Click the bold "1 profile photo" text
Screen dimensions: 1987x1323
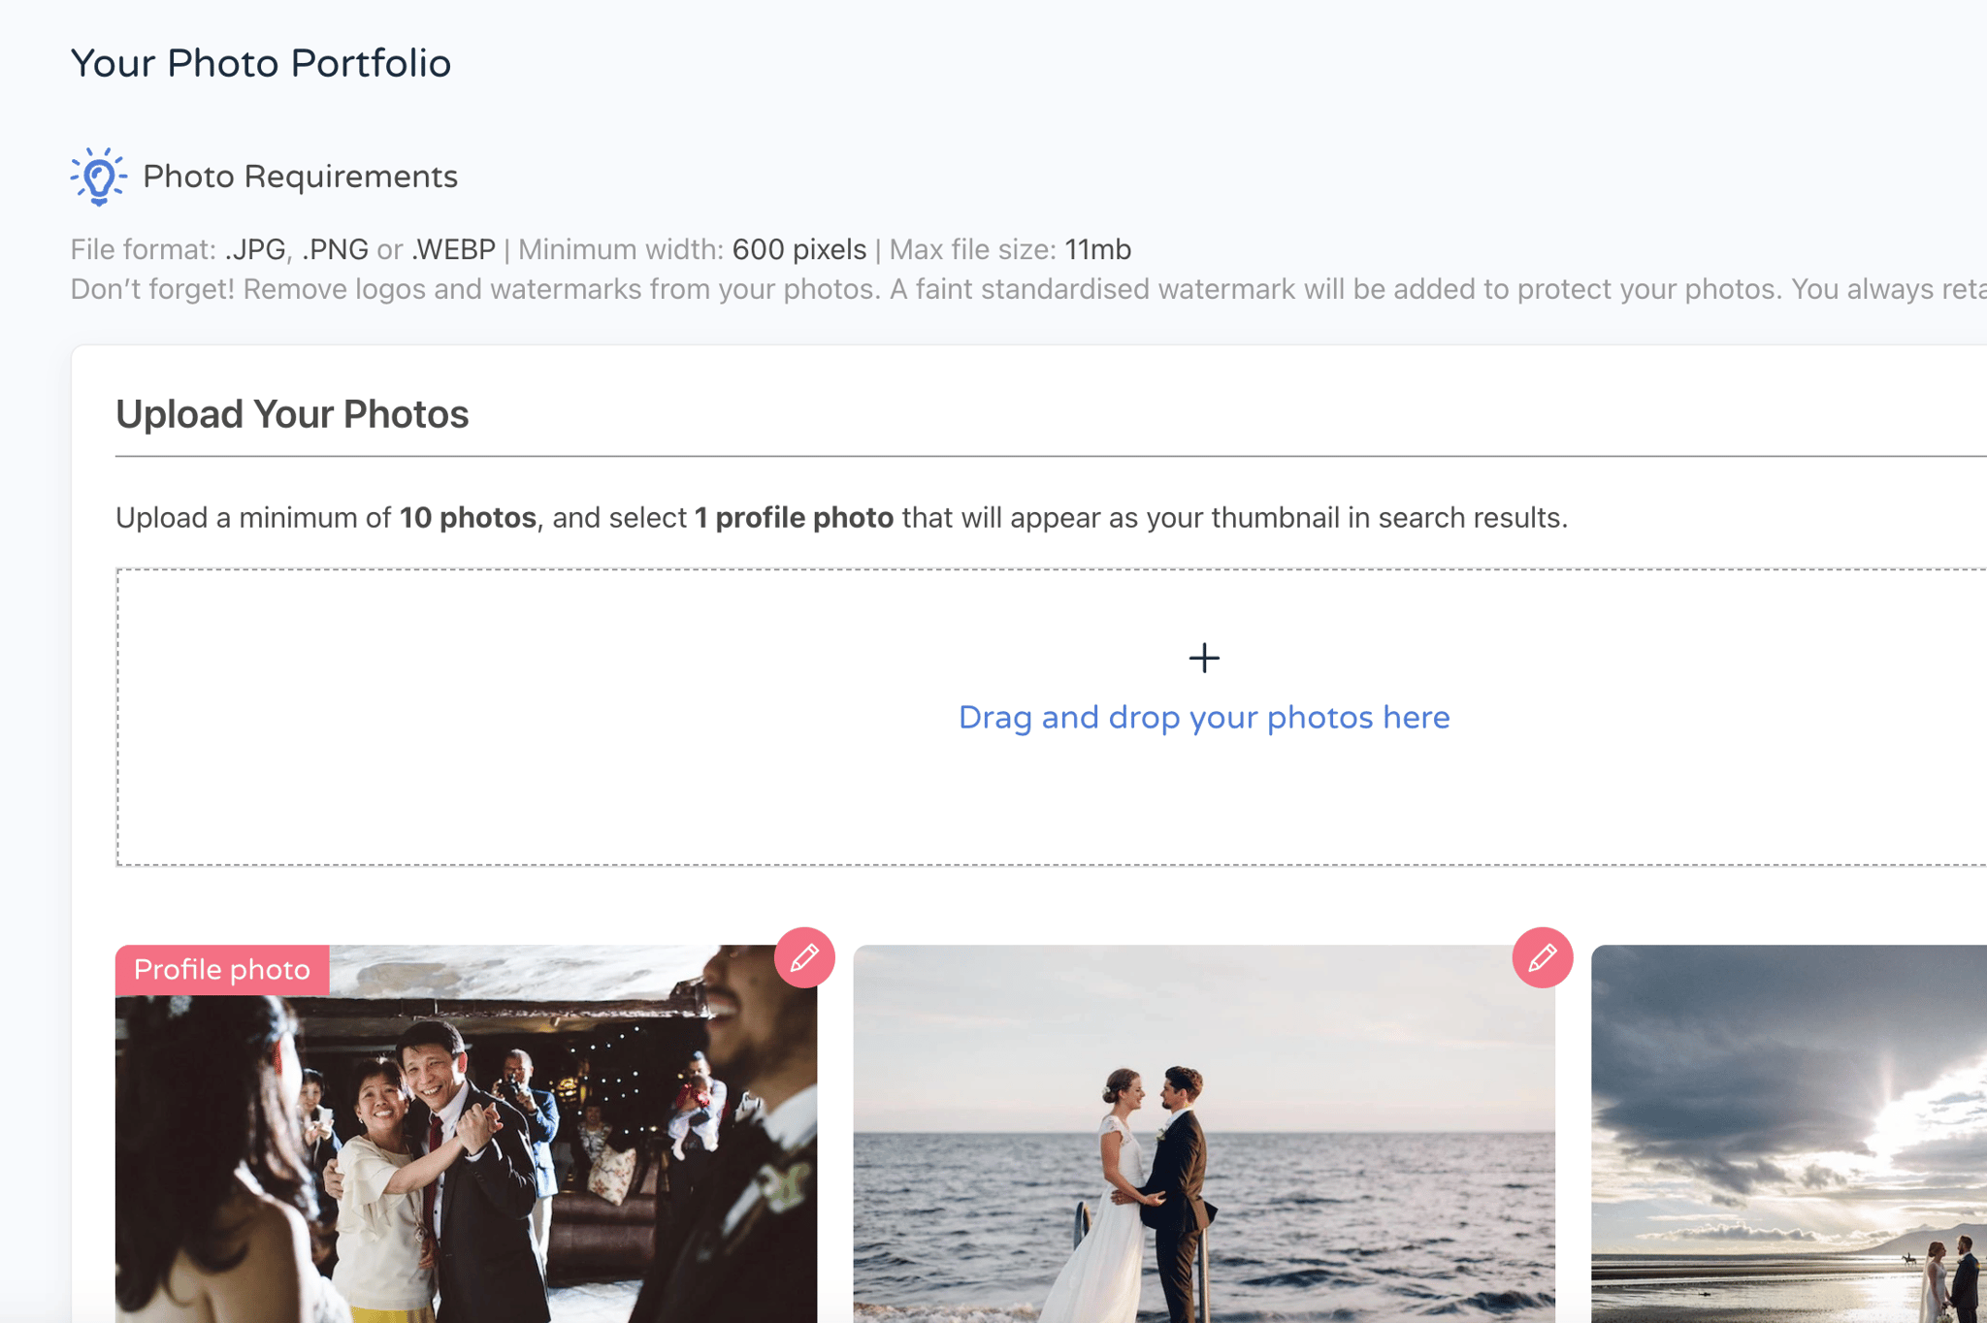point(794,518)
